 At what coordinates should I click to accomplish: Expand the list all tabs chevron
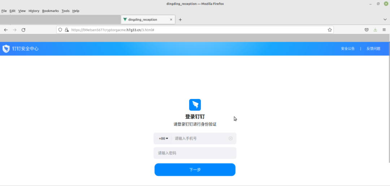[385, 20]
